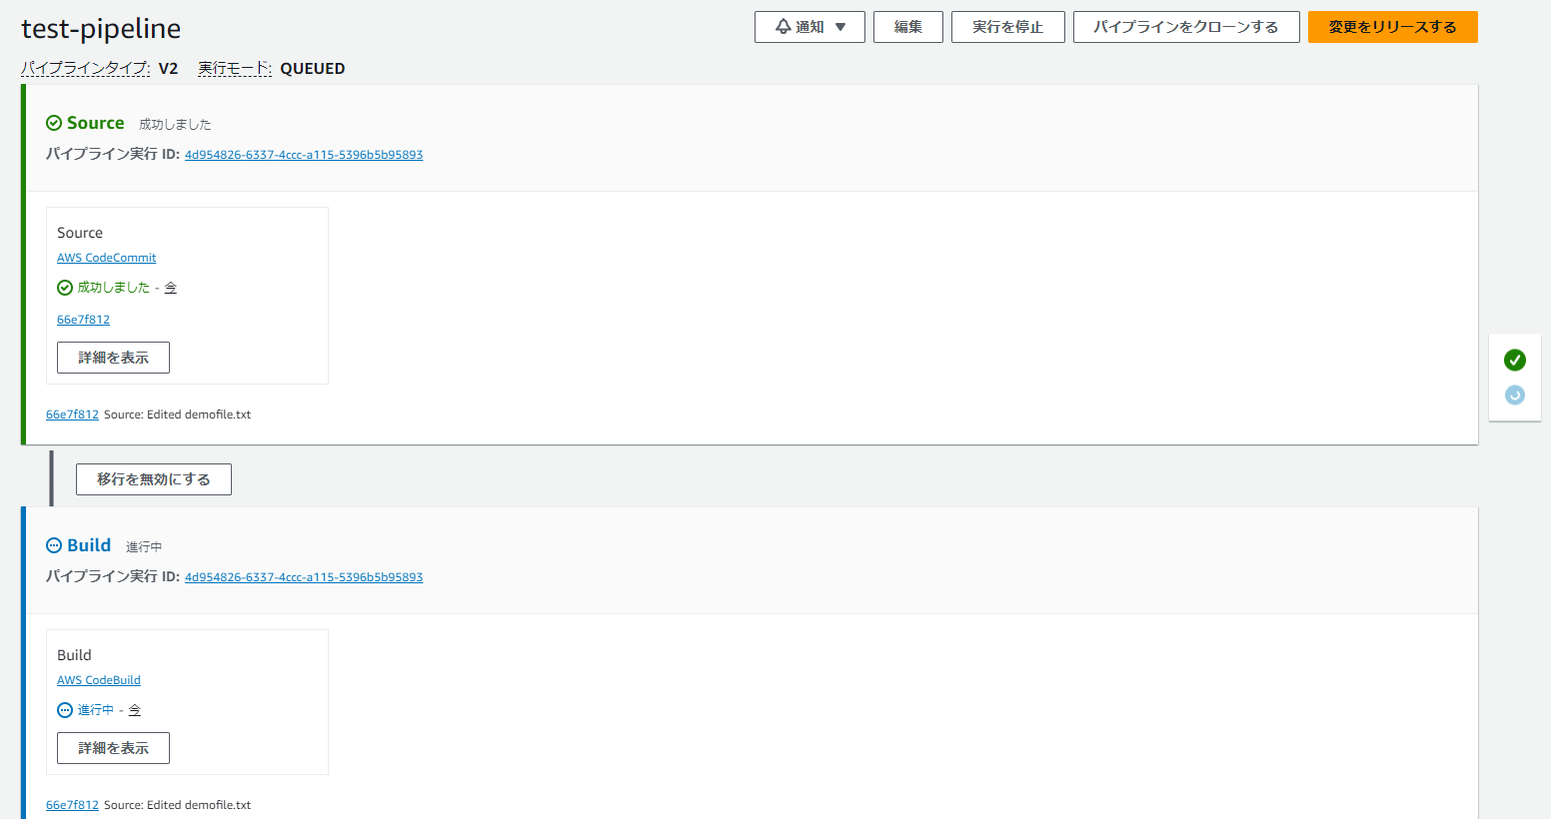The image size is (1551, 819).
Task: Click the 実行モード label
Action: point(235,68)
